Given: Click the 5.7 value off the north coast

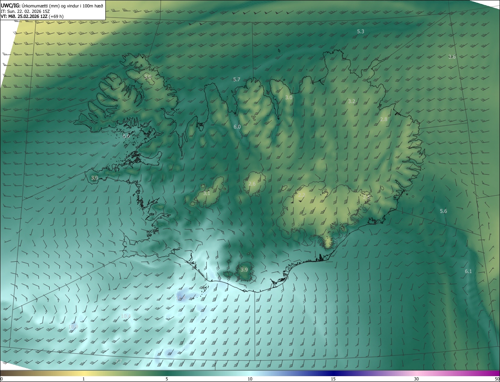Looking at the screenshot, I should click(x=236, y=79).
